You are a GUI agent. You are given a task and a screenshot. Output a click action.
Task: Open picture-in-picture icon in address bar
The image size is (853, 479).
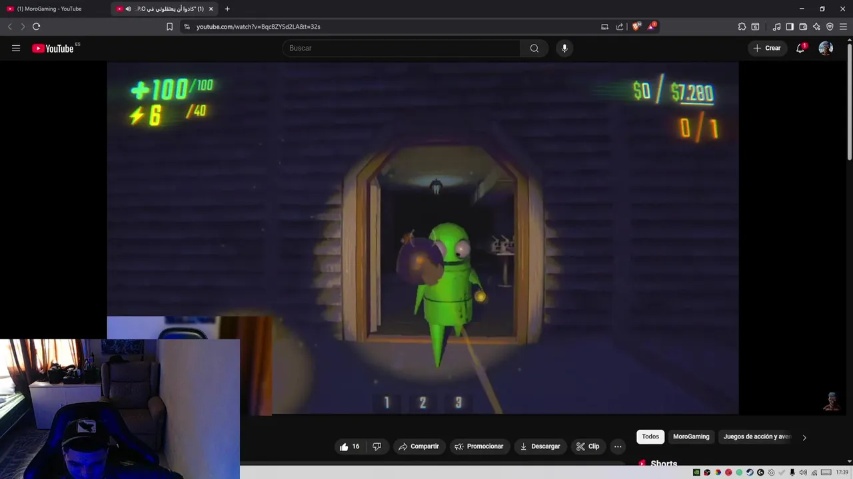tap(604, 27)
